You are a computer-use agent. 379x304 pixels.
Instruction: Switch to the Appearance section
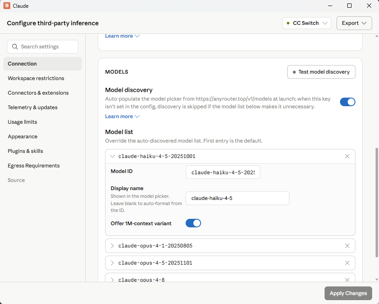pos(22,137)
